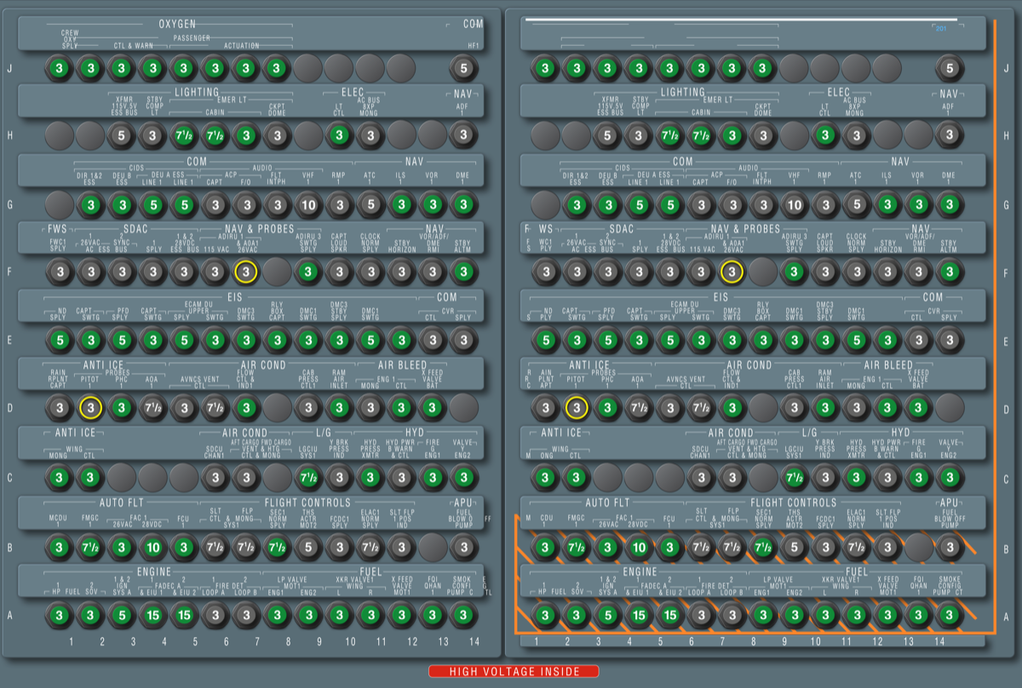
Task: Click the red HIGH VOLTAGE INSIDE placard
Action: coord(514,672)
